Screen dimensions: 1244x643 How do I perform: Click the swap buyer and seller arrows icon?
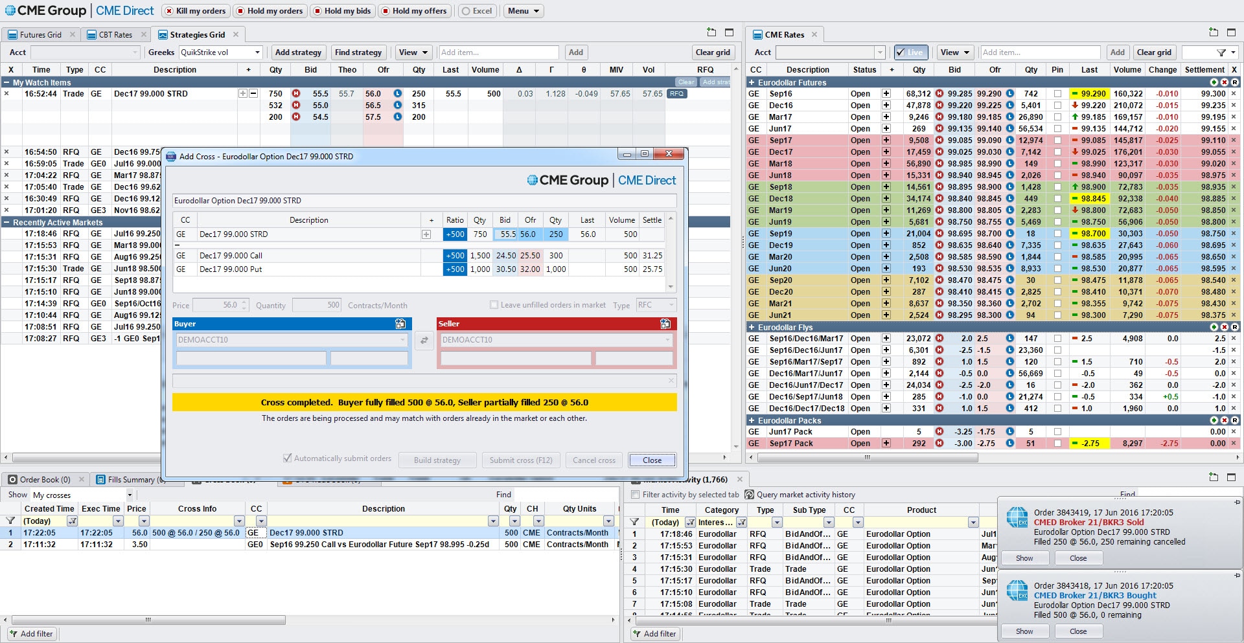click(x=424, y=340)
